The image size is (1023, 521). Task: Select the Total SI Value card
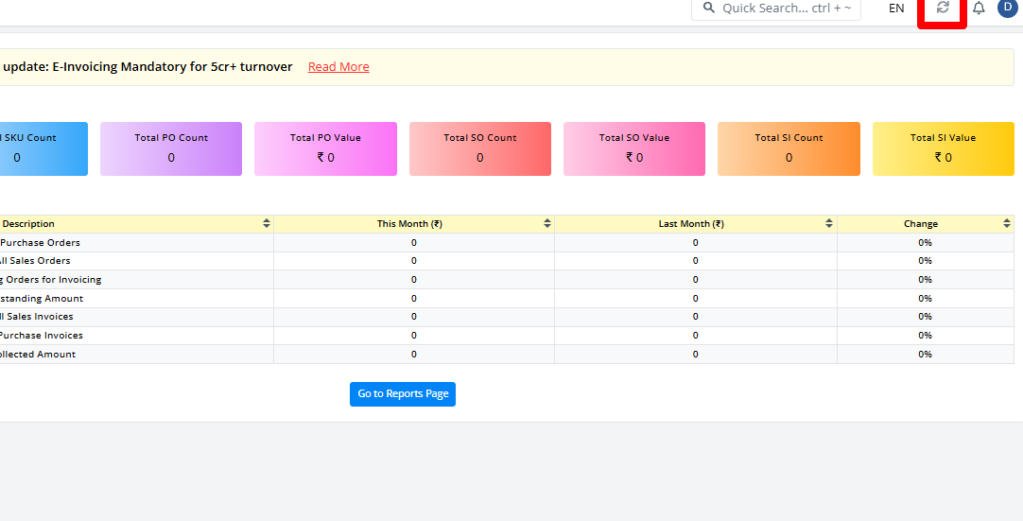(x=944, y=148)
